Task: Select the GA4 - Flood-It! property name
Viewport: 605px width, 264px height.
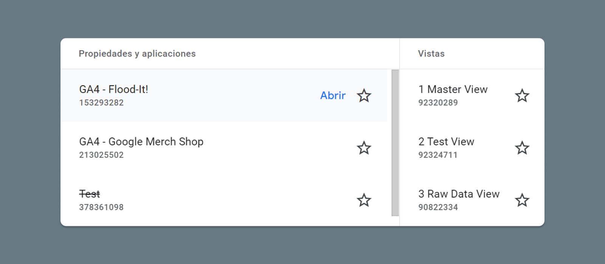Action: click(x=113, y=89)
